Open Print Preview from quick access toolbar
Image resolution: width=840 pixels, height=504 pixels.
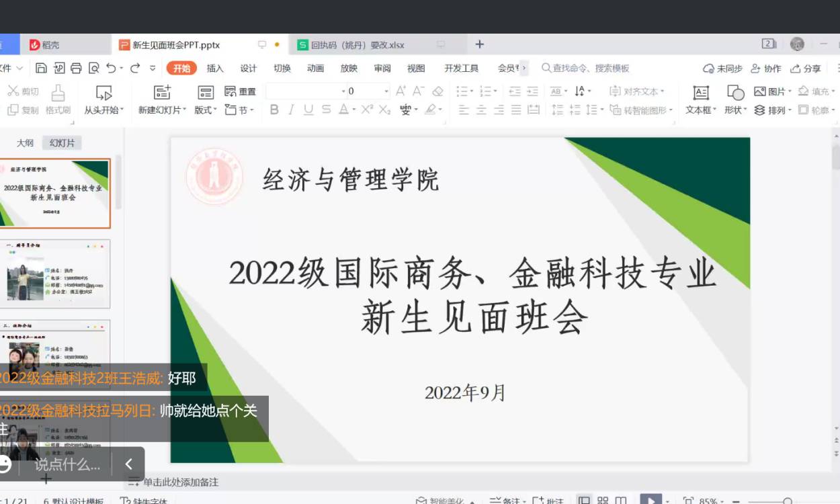94,68
